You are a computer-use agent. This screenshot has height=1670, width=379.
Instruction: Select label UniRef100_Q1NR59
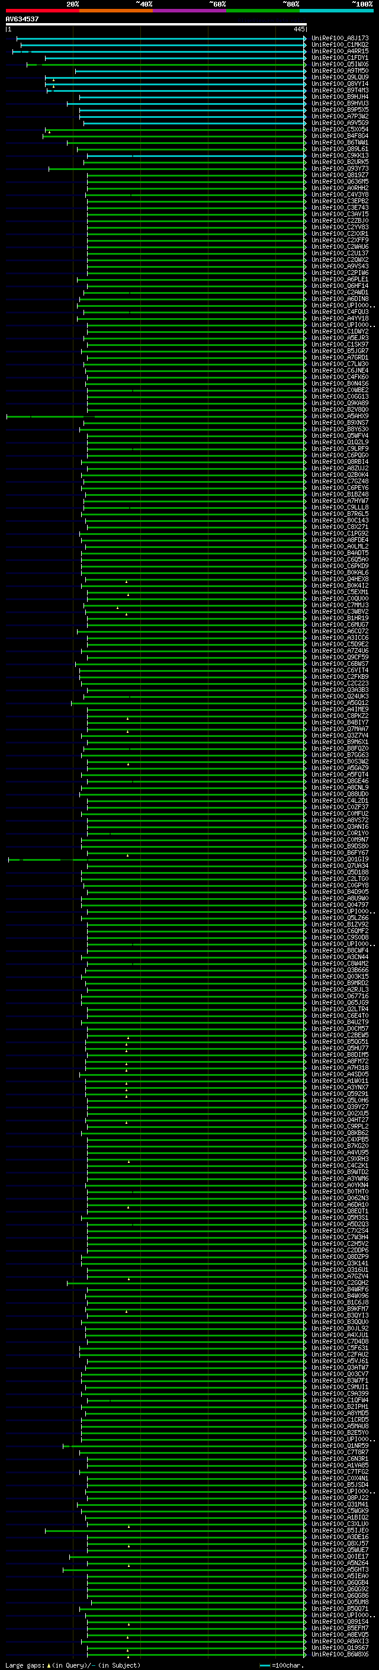coord(340,1445)
